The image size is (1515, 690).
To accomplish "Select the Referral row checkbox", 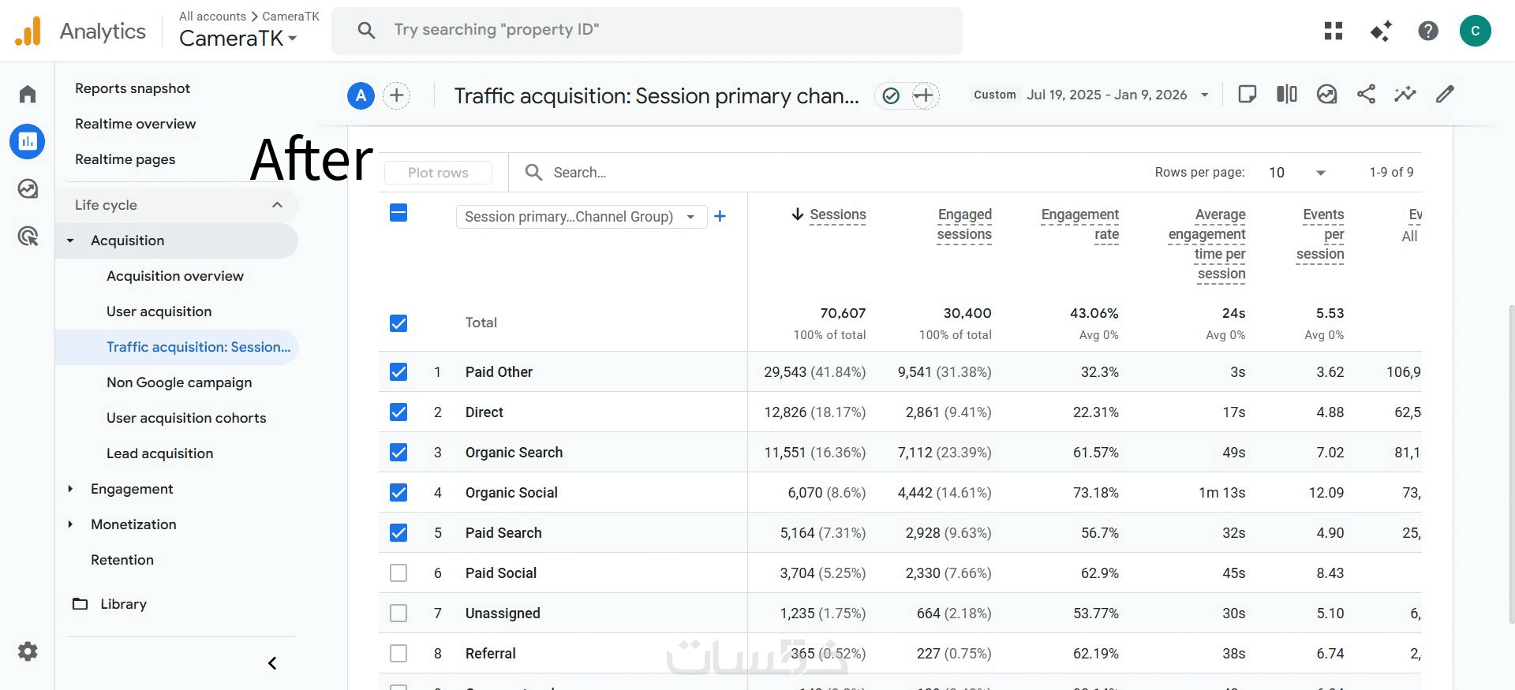I will coord(398,654).
